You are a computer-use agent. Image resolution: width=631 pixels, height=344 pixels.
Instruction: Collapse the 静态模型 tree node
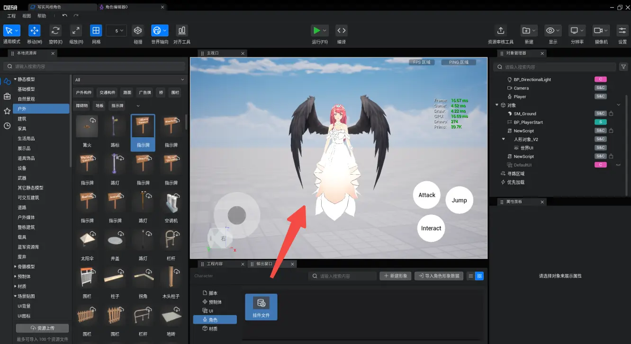coord(15,79)
